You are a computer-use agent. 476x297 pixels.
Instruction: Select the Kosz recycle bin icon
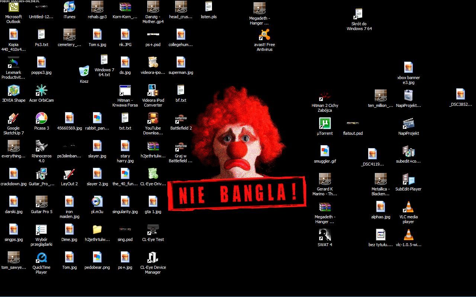tap(84, 71)
